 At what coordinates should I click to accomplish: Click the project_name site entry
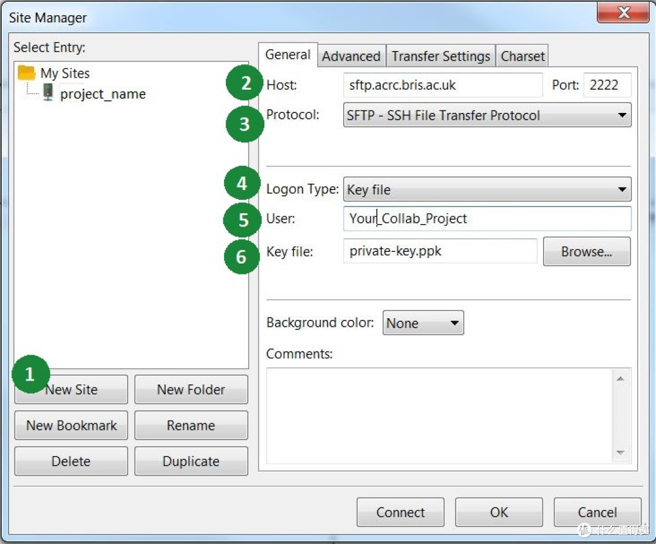[x=103, y=94]
